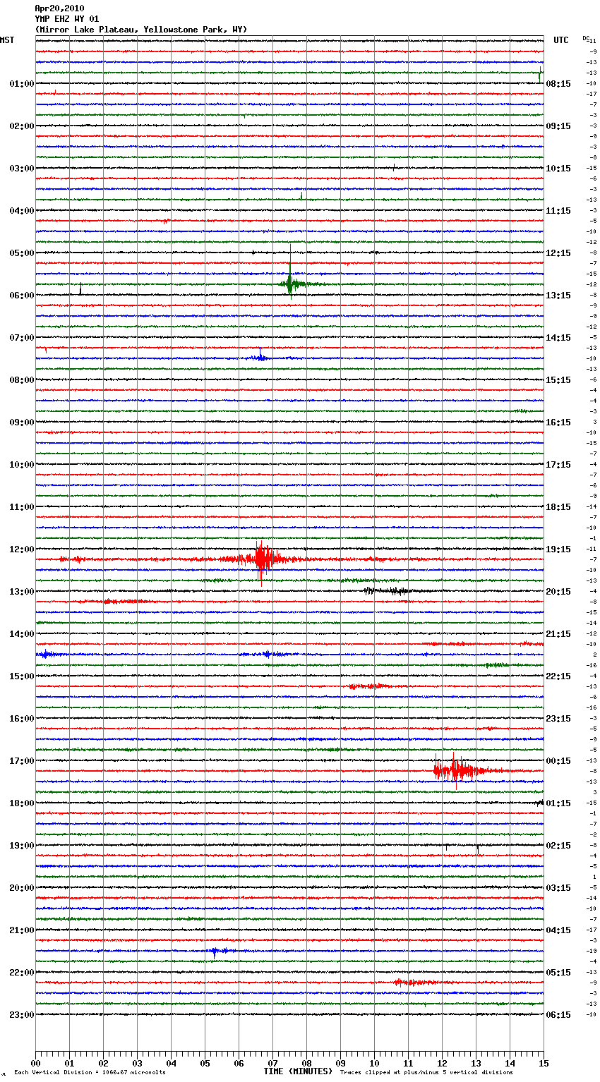600x1082 pixels.
Task: Select the 01:00 MST time label
Action: pos(22,84)
